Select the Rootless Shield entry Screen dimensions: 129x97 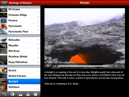[20, 57]
